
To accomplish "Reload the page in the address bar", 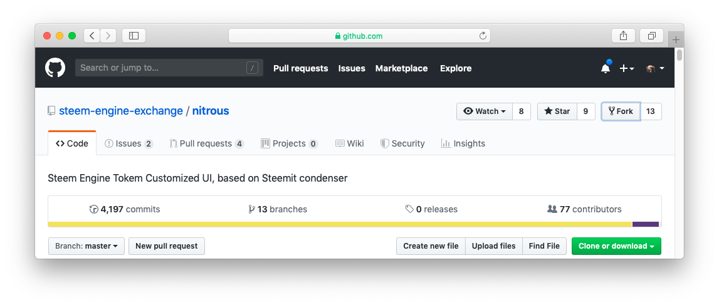I will (483, 36).
